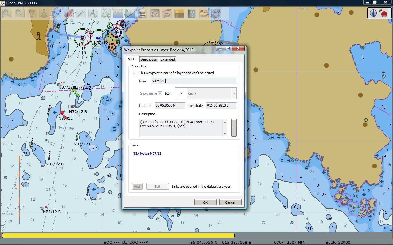Shift to larger scale chart icon
Screen dimensions: 393x245
[x=32, y=13]
